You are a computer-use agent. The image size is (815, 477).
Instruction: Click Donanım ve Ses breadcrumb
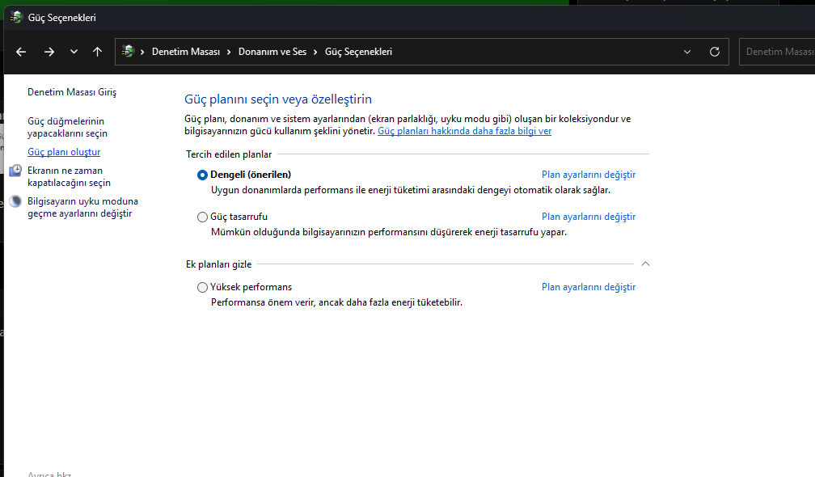(272, 52)
